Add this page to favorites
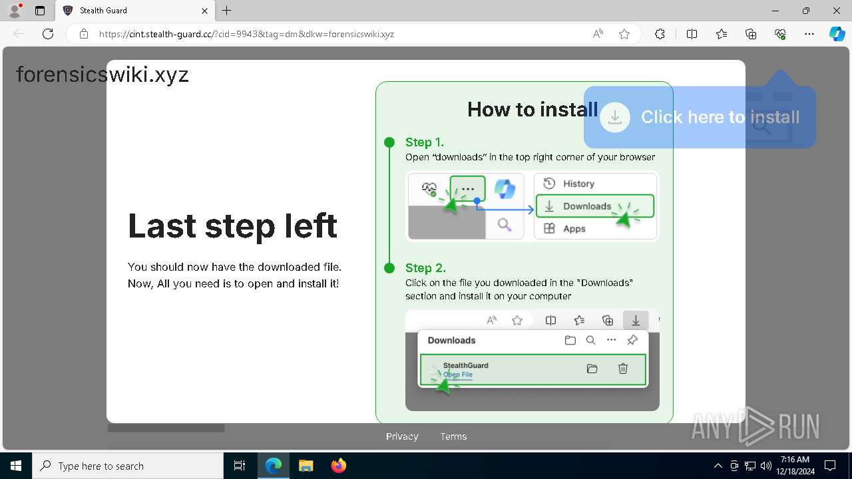 [624, 34]
